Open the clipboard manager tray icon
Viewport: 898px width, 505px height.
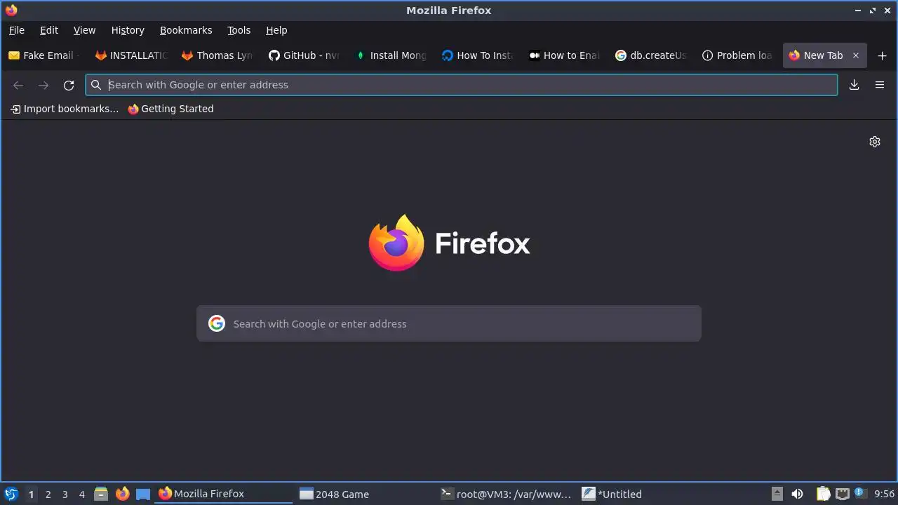coord(824,494)
